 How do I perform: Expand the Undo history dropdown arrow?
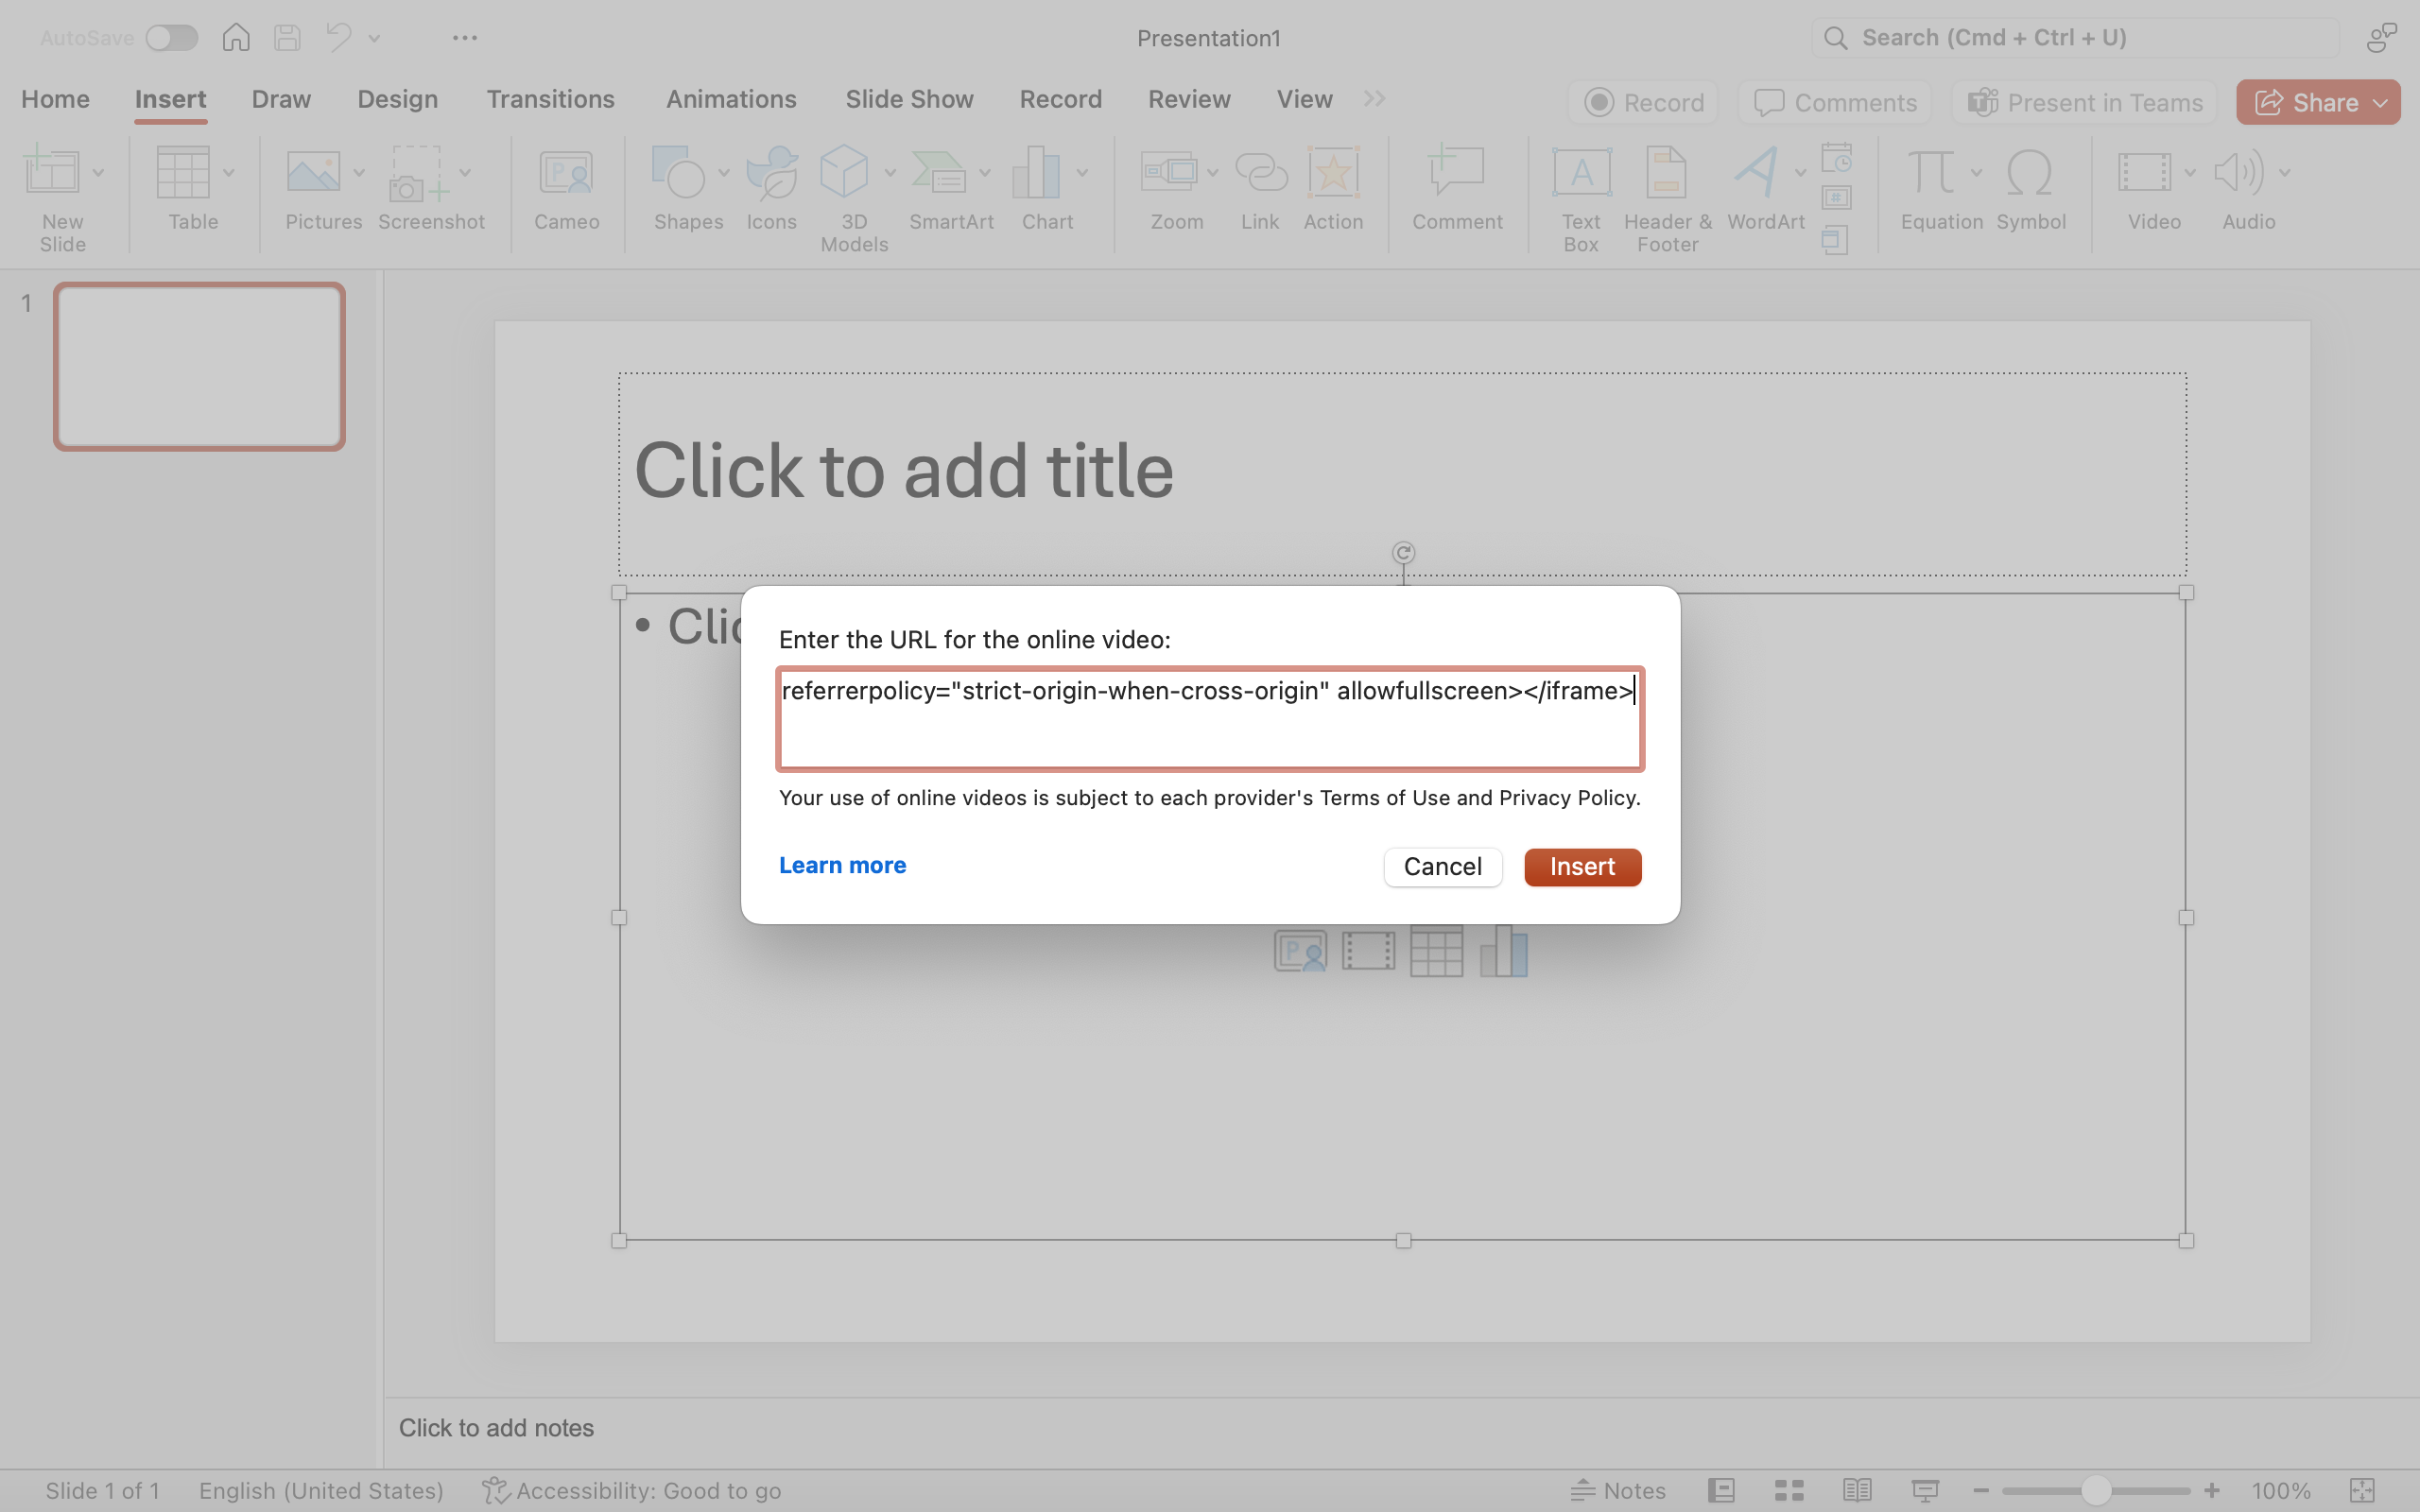click(x=374, y=38)
